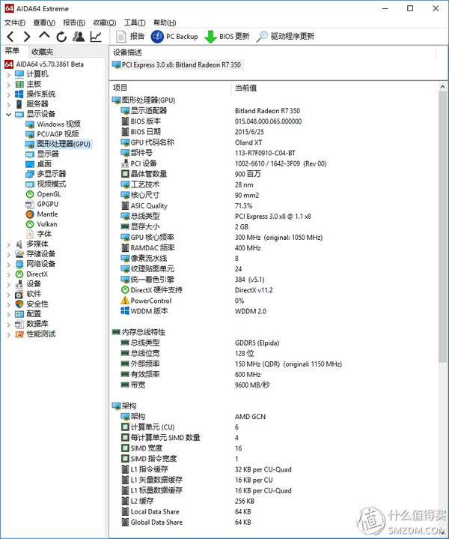The image size is (449, 539).
Task: Open the 报告(R) menu
Action: tap(74, 22)
